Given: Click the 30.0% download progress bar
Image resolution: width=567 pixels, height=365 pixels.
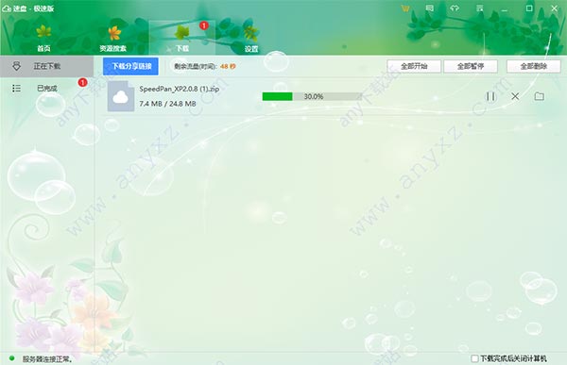Looking at the screenshot, I should pos(313,96).
